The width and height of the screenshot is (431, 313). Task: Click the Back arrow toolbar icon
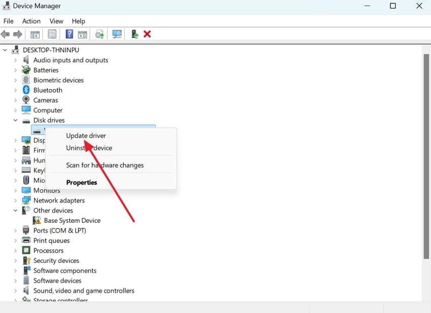point(5,34)
